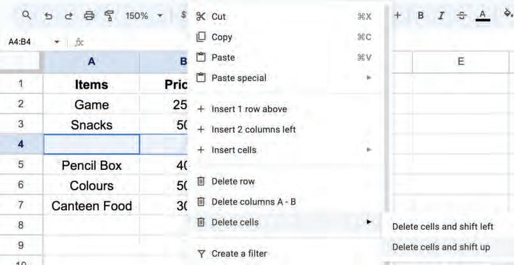The height and width of the screenshot is (265, 514).
Task: Click Create a filter option
Action: coord(239,254)
